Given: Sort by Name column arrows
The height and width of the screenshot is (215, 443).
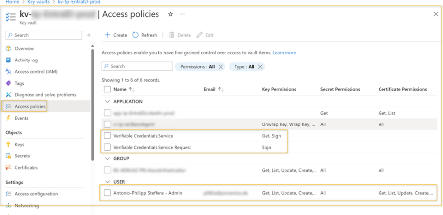Looking at the screenshot, I should [x=131, y=89].
